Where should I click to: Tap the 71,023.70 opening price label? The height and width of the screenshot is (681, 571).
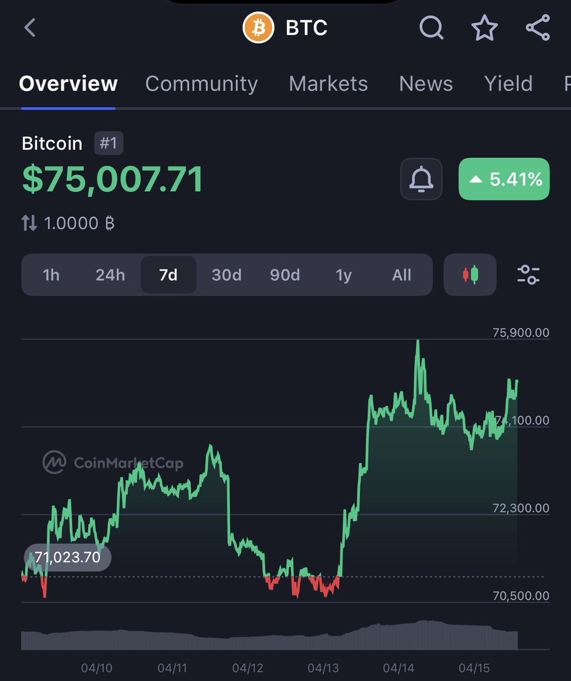(67, 557)
